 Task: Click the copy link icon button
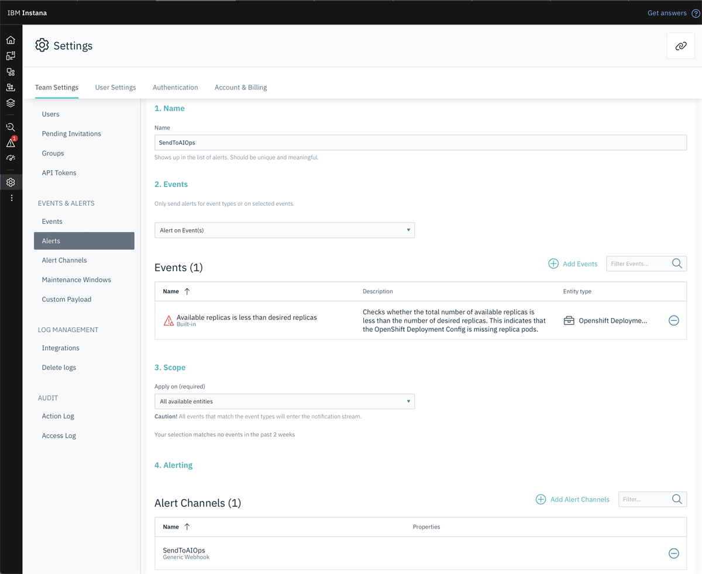(x=681, y=46)
